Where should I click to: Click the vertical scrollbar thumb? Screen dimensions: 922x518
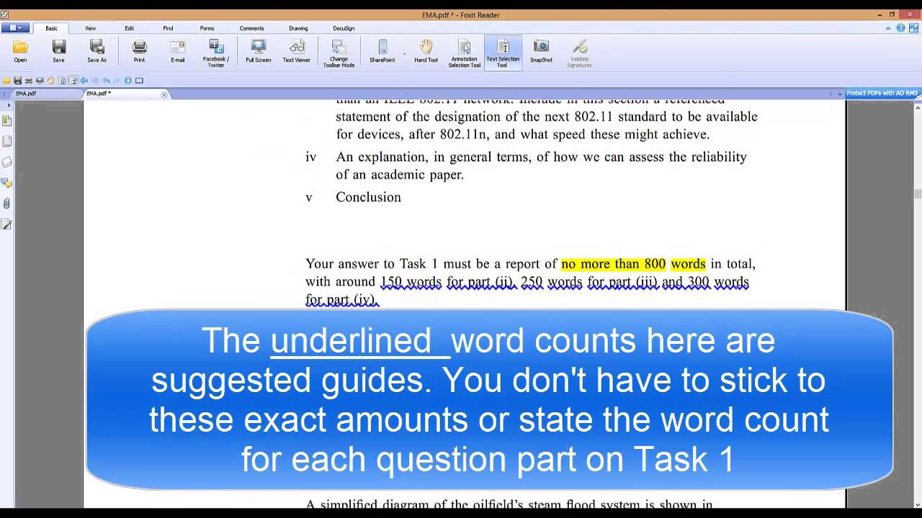point(918,194)
